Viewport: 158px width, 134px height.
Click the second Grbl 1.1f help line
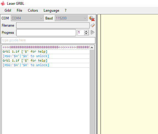coord(45,60)
